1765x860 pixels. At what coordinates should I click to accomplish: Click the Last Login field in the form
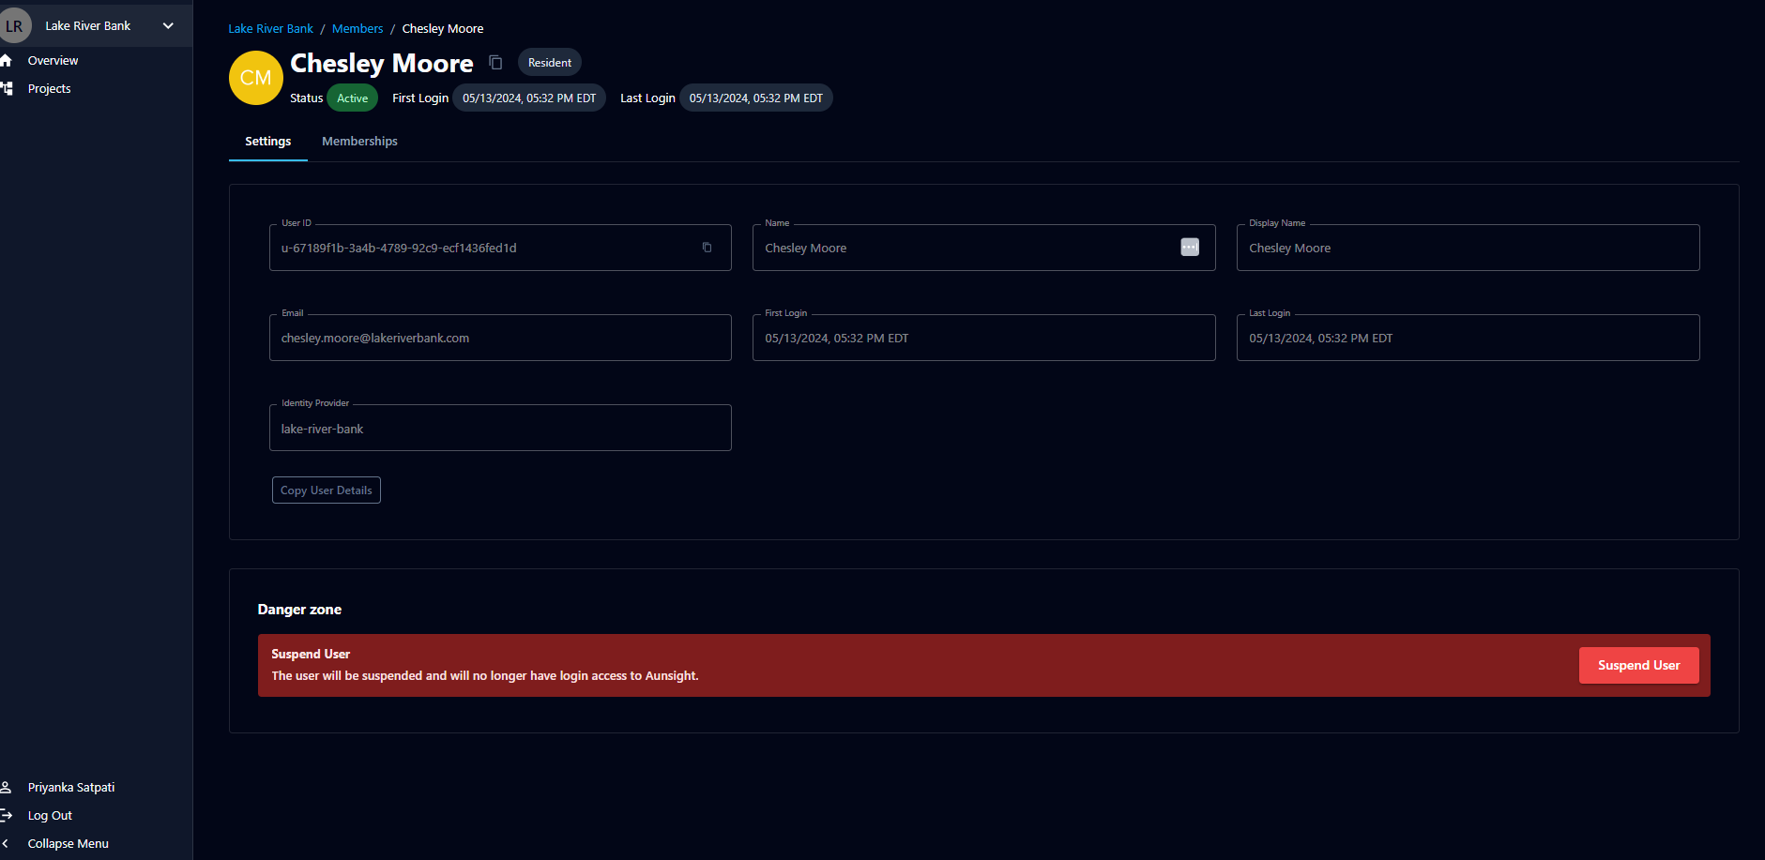click(1468, 338)
